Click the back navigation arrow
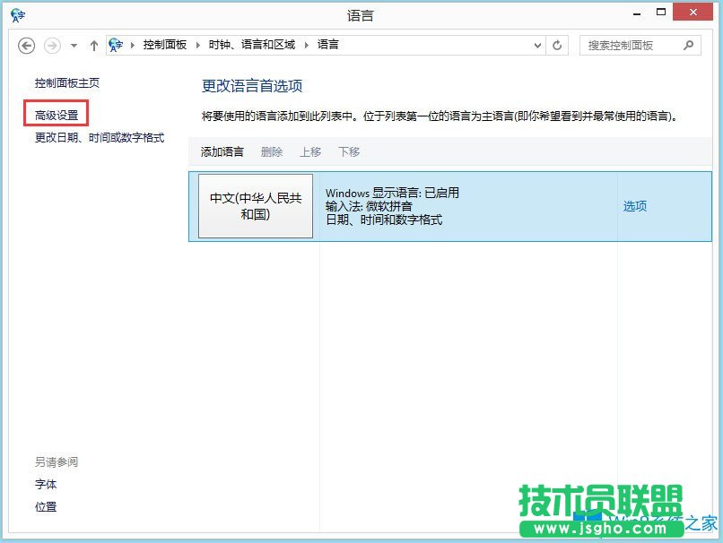 pos(26,45)
